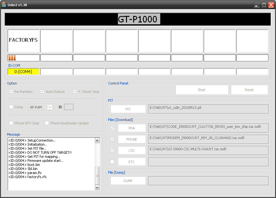Select the 'param.lfs' log line
The image size is (276, 198).
25,173
